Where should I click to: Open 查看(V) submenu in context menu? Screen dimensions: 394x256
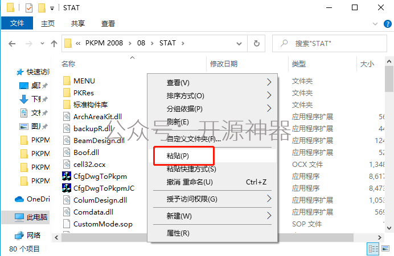[x=212, y=82]
